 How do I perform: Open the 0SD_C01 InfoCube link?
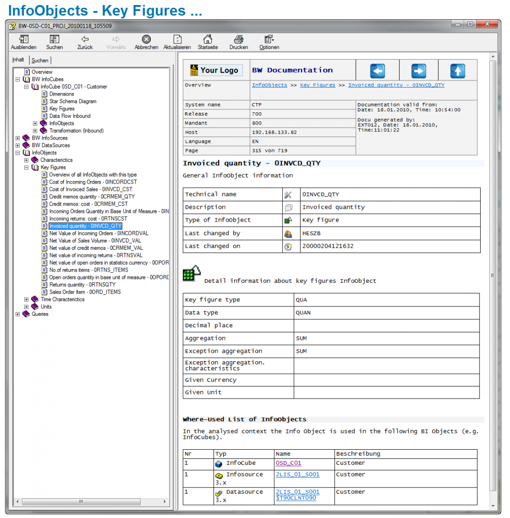pyautogui.click(x=287, y=463)
